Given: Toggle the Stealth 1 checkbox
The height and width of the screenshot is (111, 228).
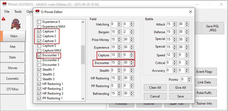Looking at the screenshot, I should (x=40, y=70).
